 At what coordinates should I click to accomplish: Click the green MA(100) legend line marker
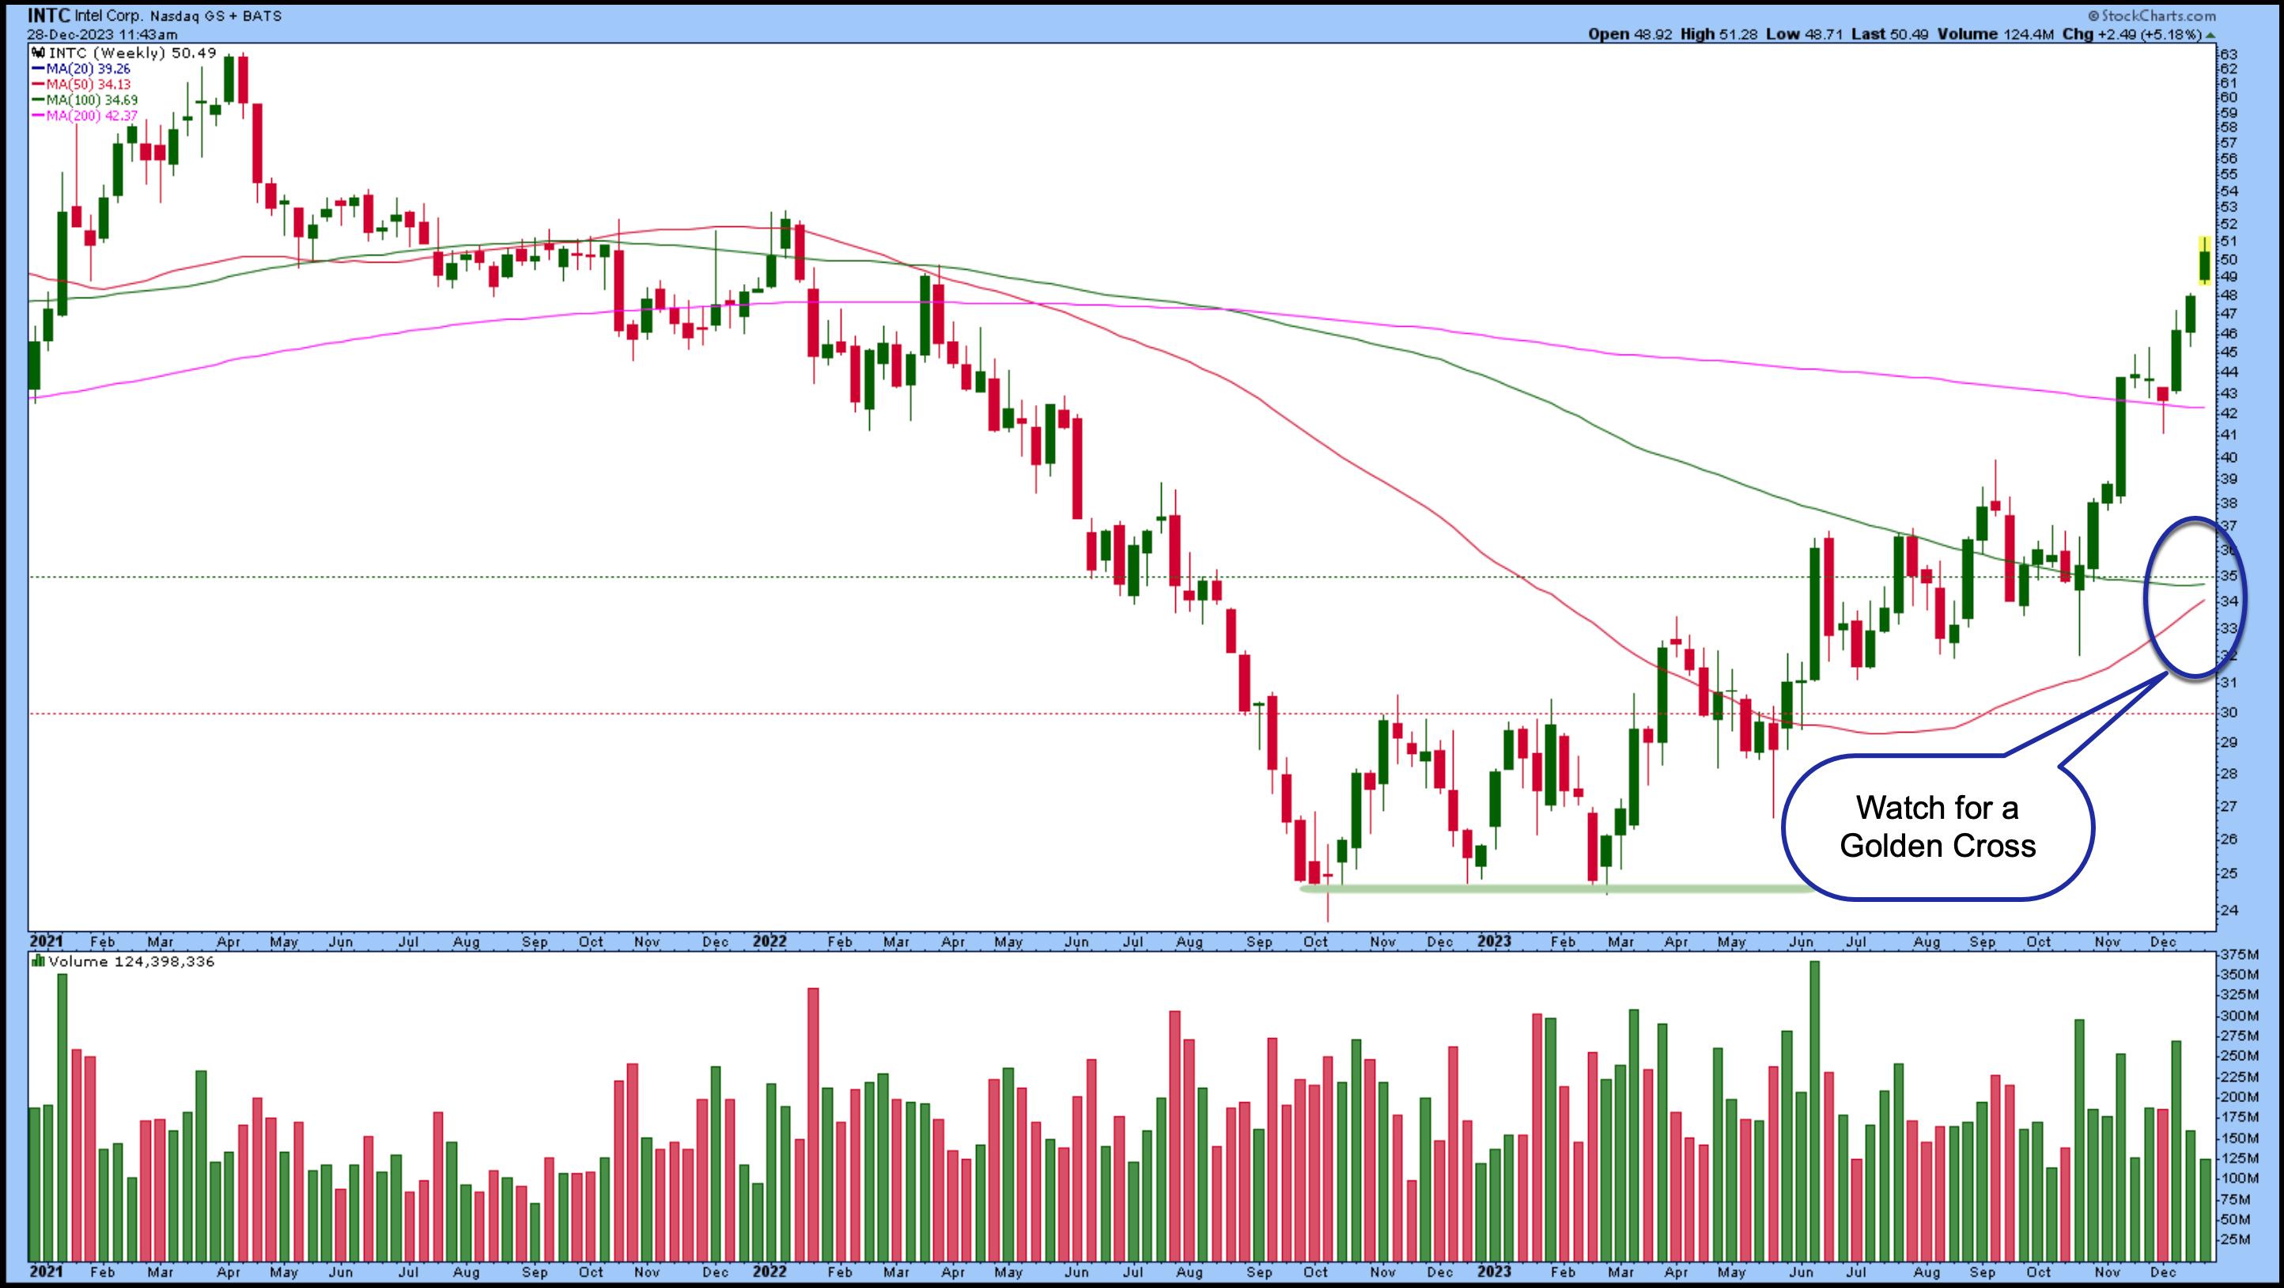coord(38,100)
